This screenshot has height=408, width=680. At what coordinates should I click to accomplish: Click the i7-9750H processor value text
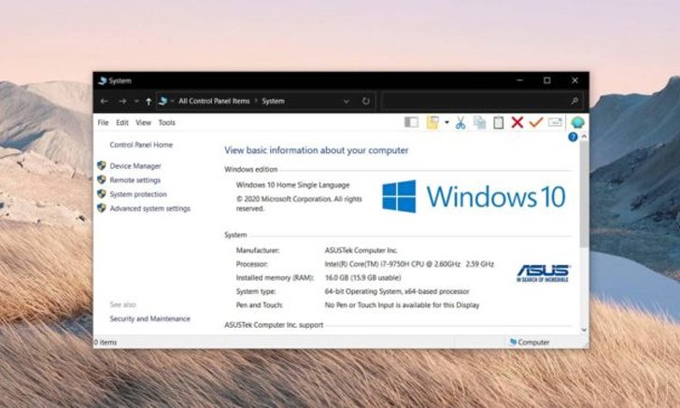point(409,264)
